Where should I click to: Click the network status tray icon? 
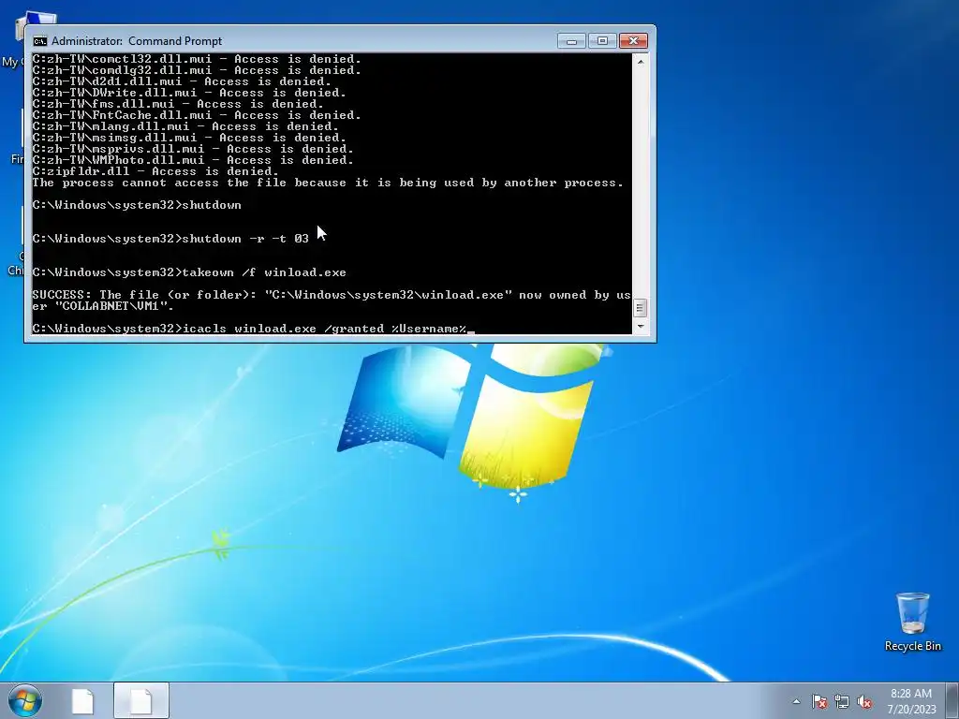[842, 701]
